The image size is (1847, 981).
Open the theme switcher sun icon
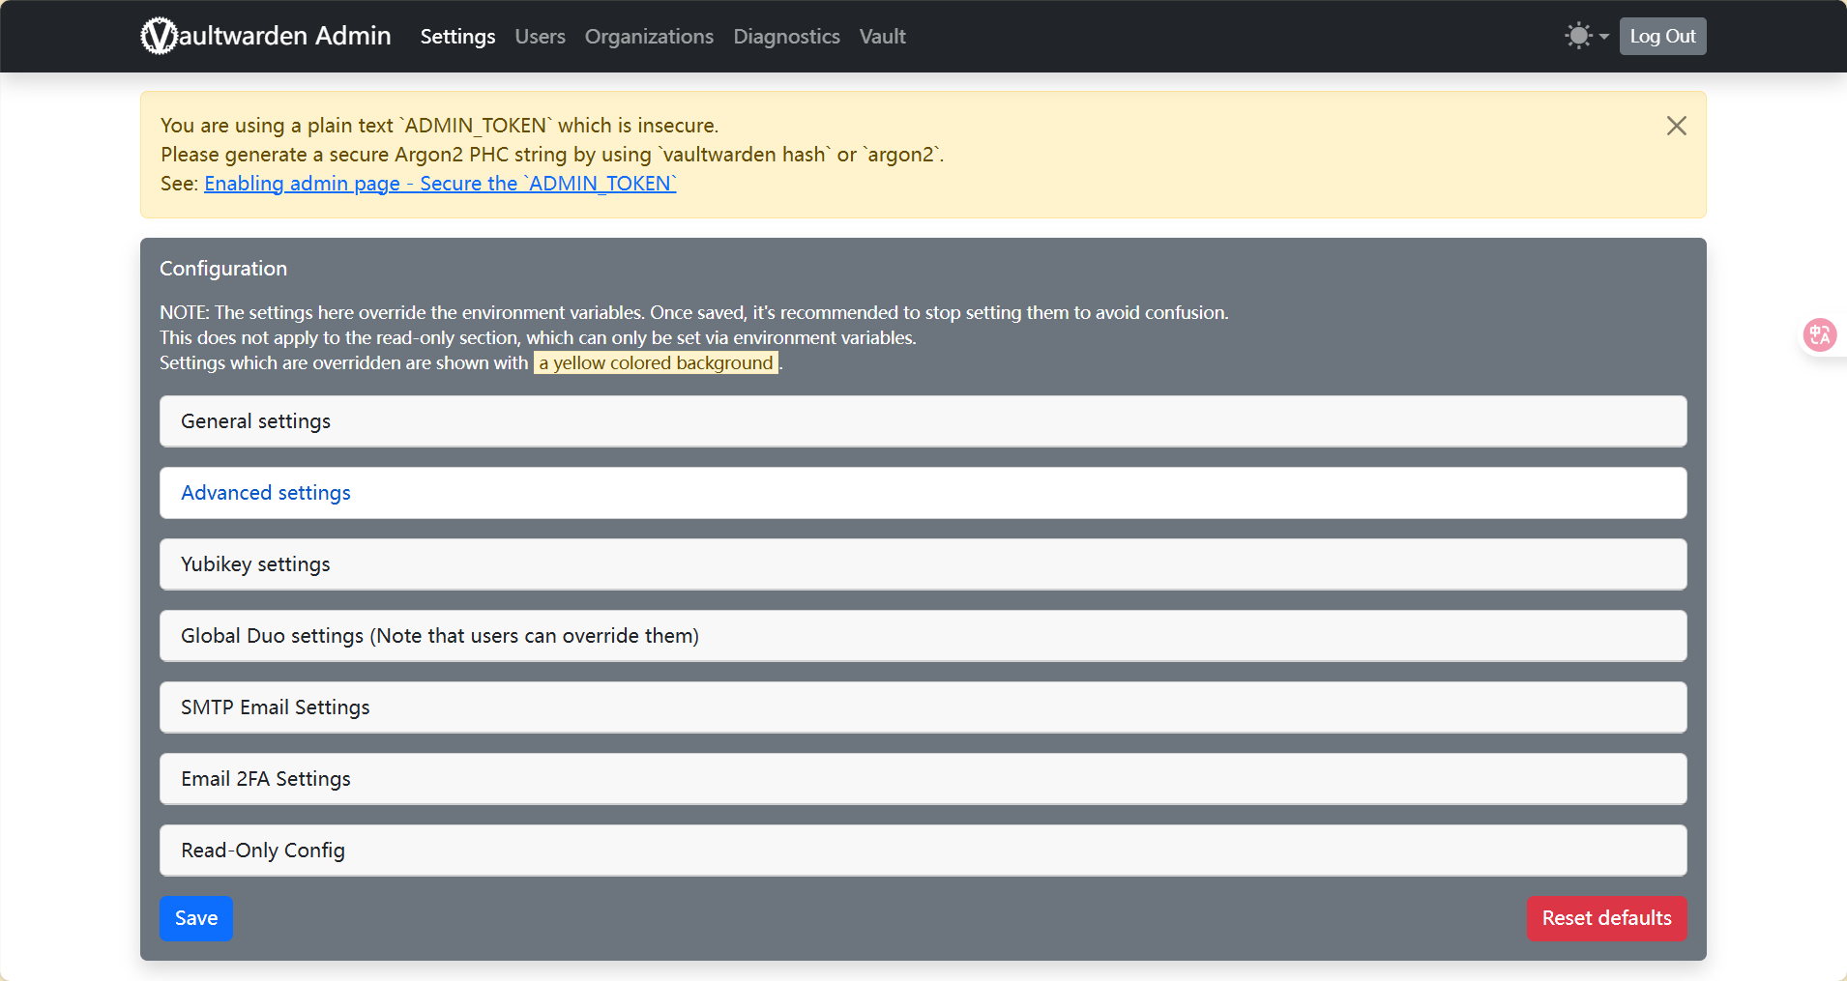point(1577,37)
